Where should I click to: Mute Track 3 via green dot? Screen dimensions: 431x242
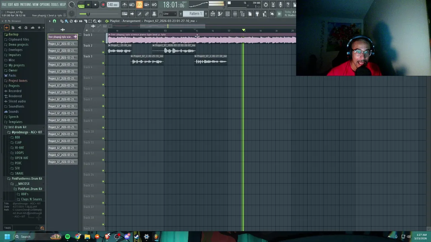pos(103,63)
